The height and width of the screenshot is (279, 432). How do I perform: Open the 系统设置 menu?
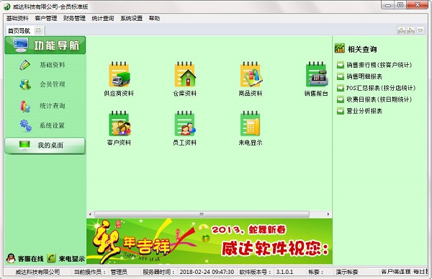pos(132,18)
